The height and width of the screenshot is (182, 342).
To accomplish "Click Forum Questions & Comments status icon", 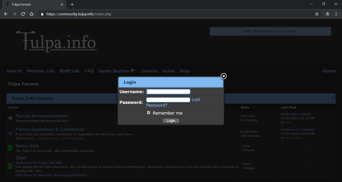I will [x=10, y=133].
